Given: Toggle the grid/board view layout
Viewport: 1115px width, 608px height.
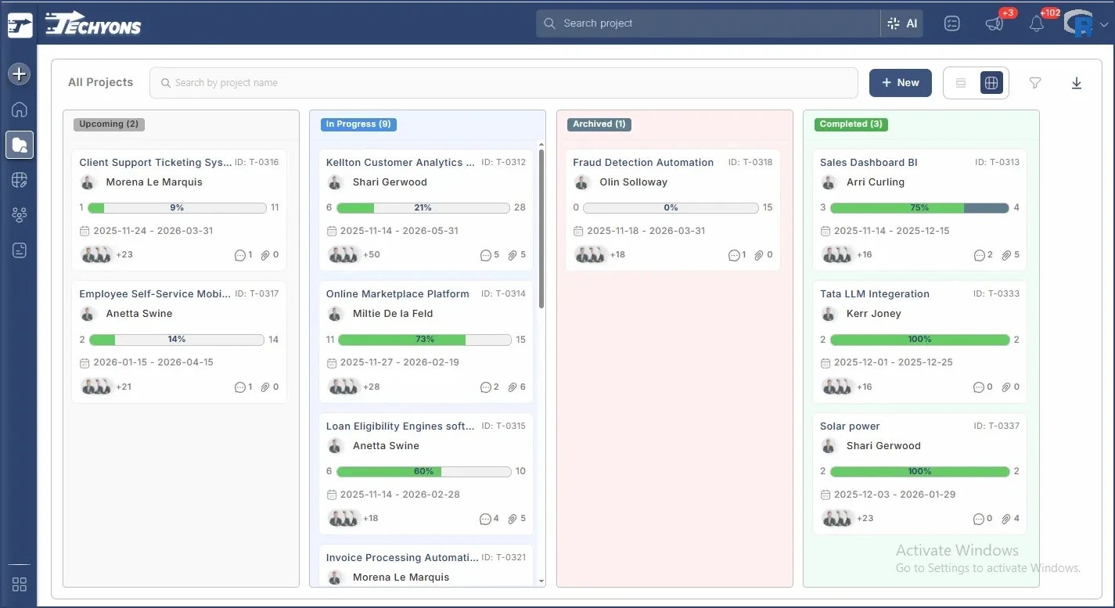Looking at the screenshot, I should (x=991, y=82).
